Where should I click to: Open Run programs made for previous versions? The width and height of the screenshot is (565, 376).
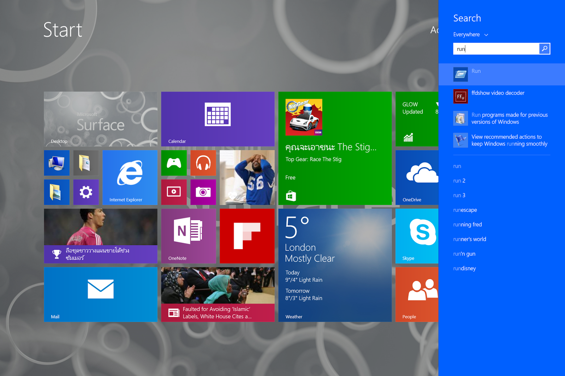tap(502, 118)
